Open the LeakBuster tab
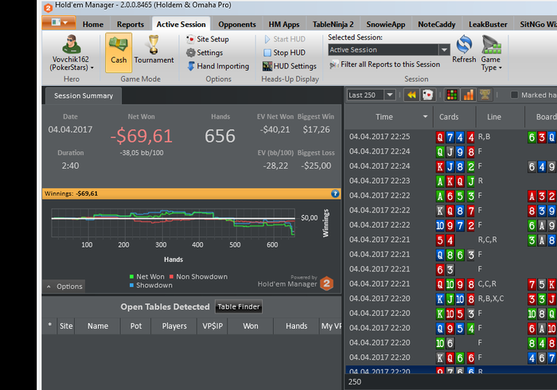Viewport: 557px width, 390px height. (488, 25)
